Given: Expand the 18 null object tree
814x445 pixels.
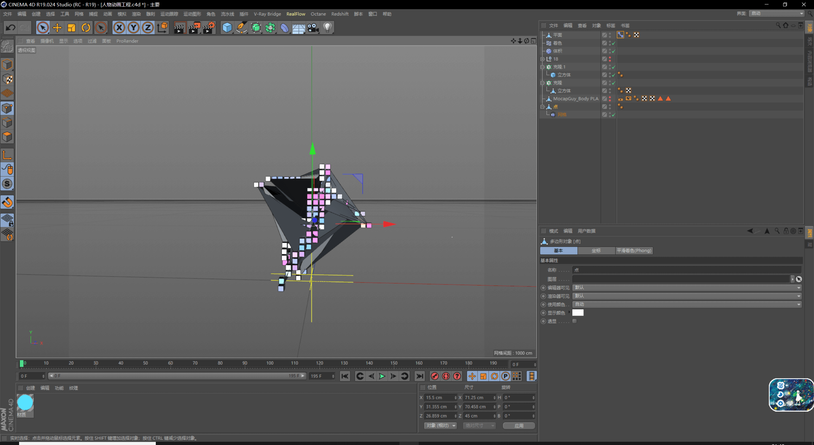Looking at the screenshot, I should click(x=542, y=59).
